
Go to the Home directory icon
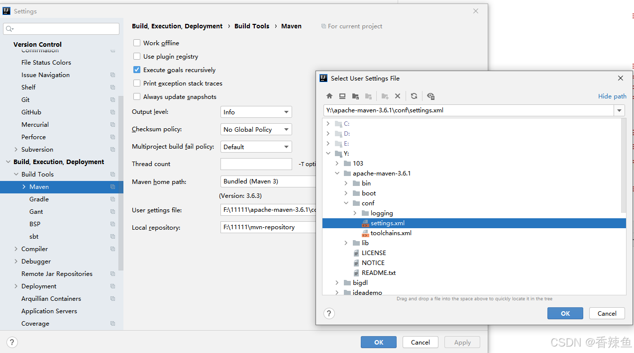(329, 96)
